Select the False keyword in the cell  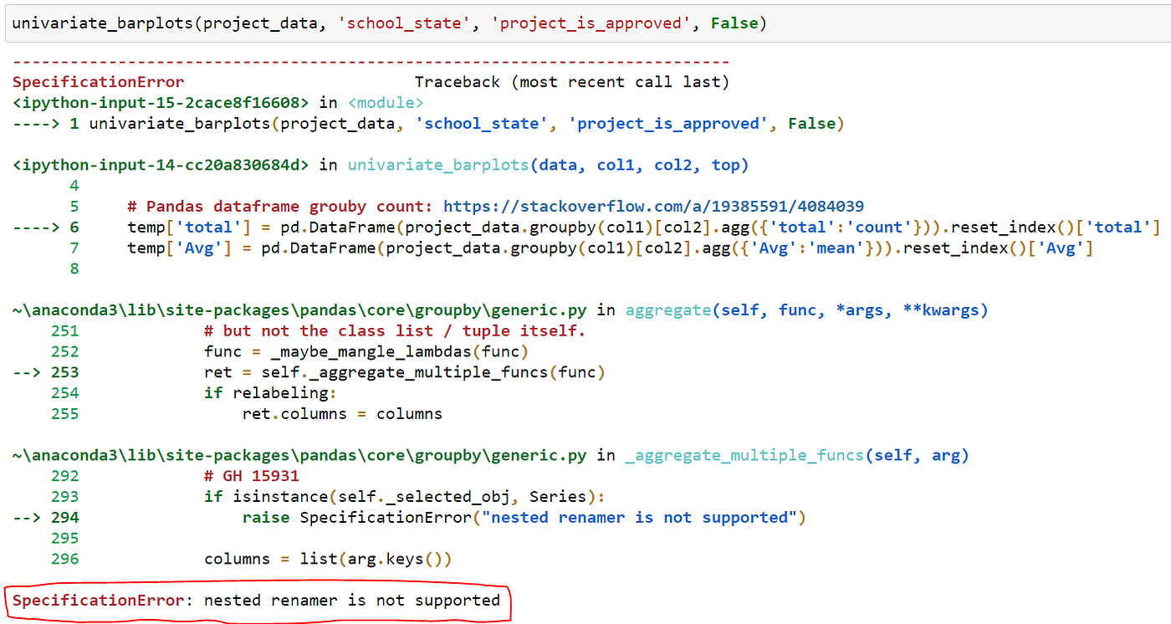[734, 23]
